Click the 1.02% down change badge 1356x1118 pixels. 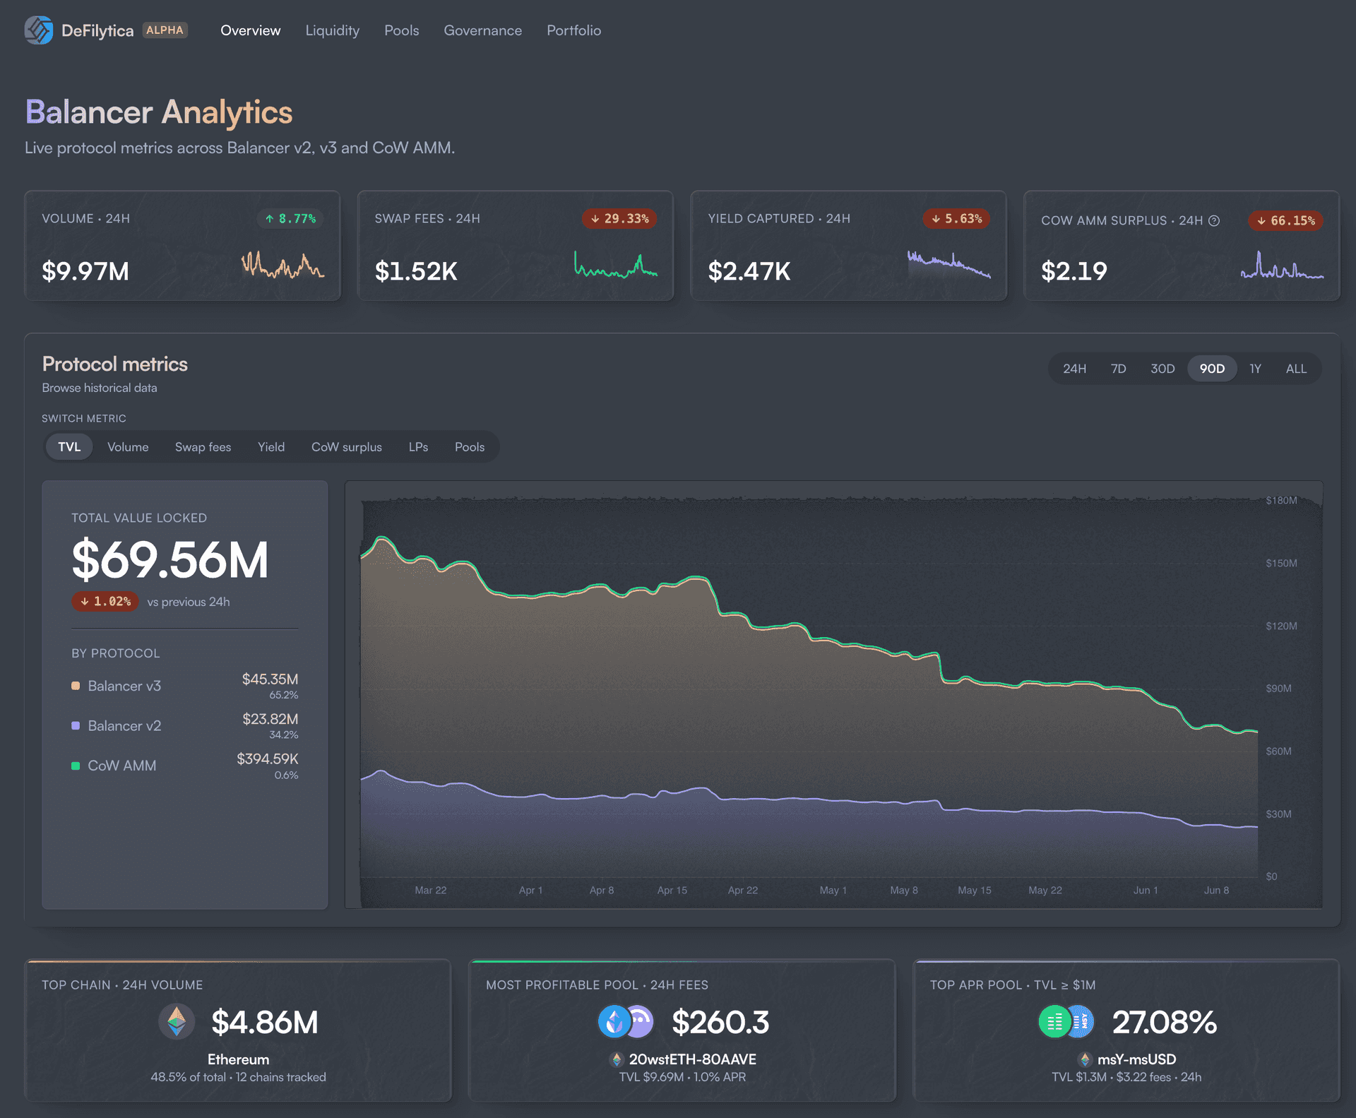[x=105, y=602]
